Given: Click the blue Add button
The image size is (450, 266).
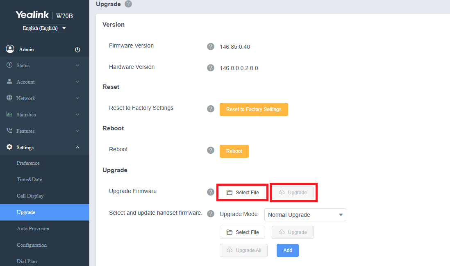Looking at the screenshot, I should (287, 250).
